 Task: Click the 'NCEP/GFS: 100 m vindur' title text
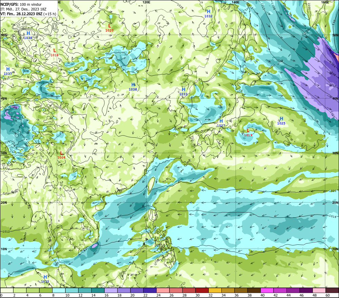21,4
